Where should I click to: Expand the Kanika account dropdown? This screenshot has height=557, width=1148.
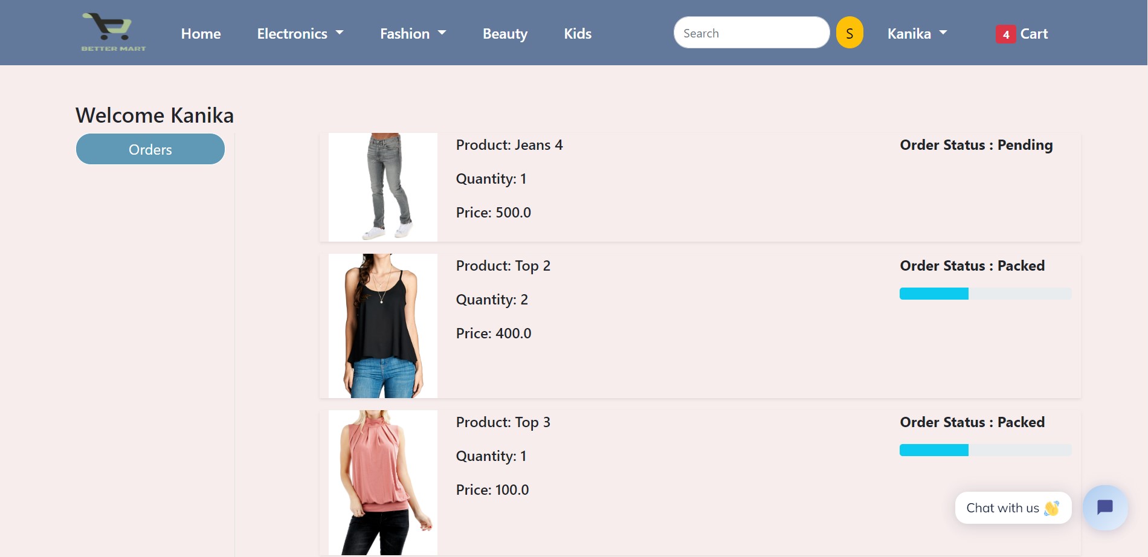[917, 33]
